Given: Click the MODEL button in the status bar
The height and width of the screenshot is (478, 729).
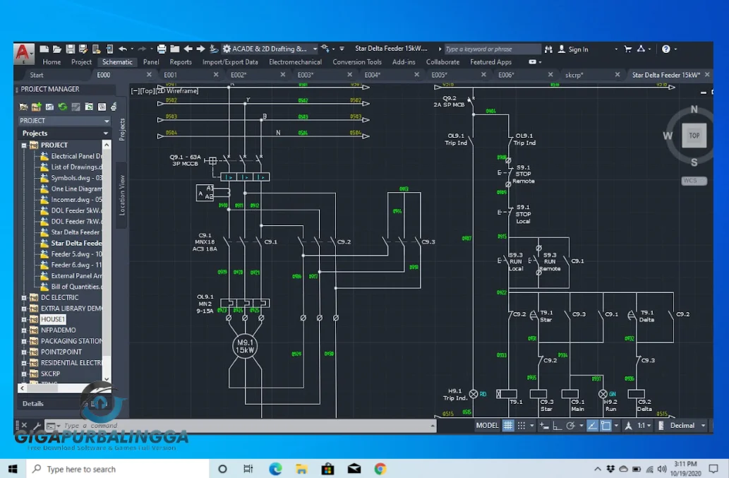Looking at the screenshot, I should click(488, 425).
